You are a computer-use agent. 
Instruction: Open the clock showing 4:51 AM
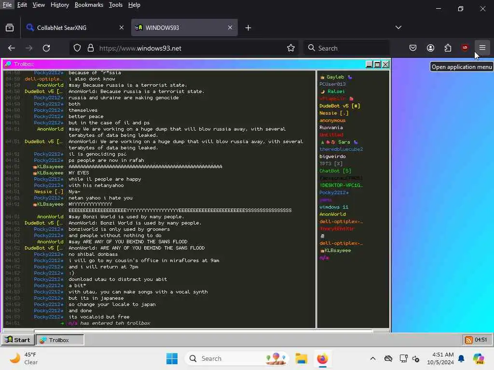coord(440,358)
